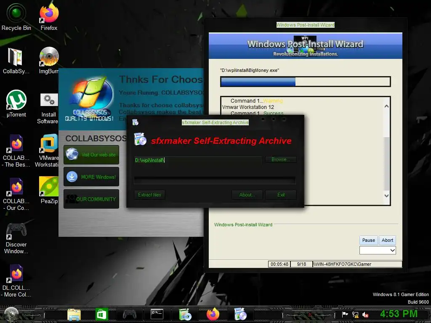Click the sfxmaker Self-Extracting Archive title bar

(215, 122)
